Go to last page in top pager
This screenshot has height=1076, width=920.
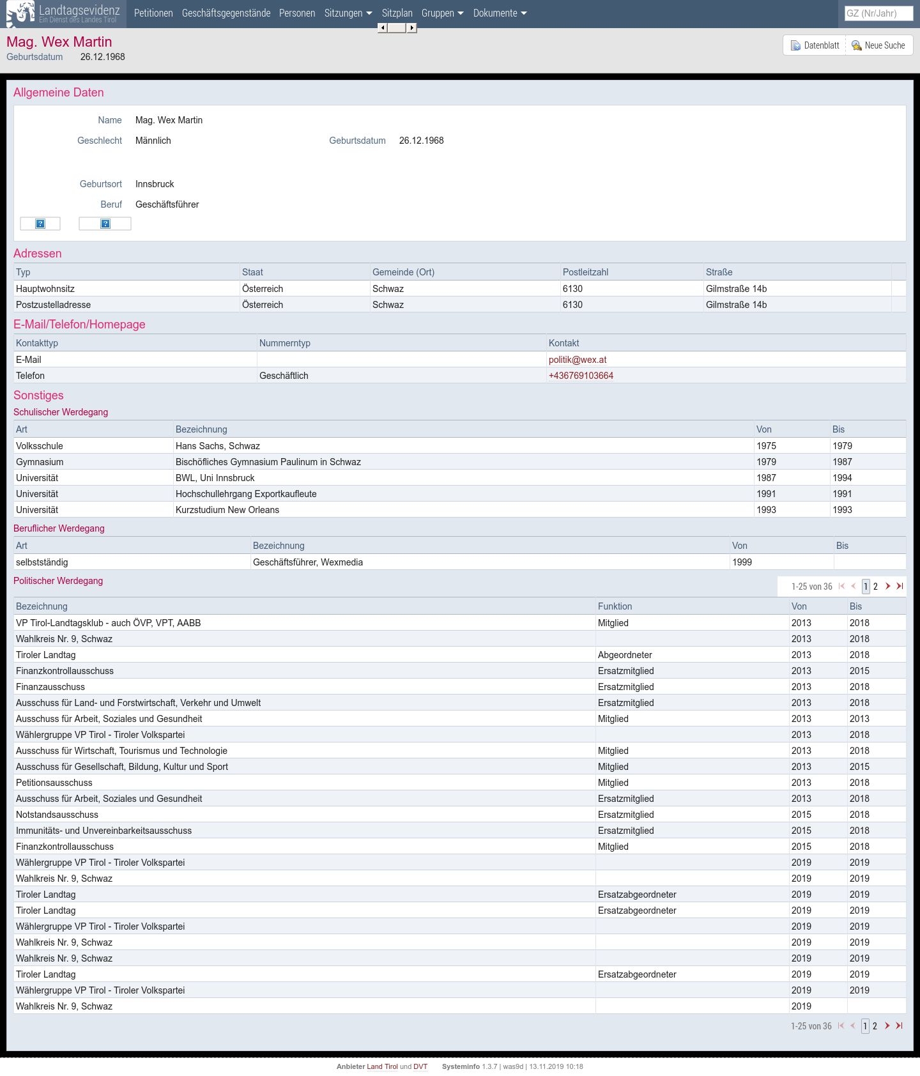pos(900,586)
